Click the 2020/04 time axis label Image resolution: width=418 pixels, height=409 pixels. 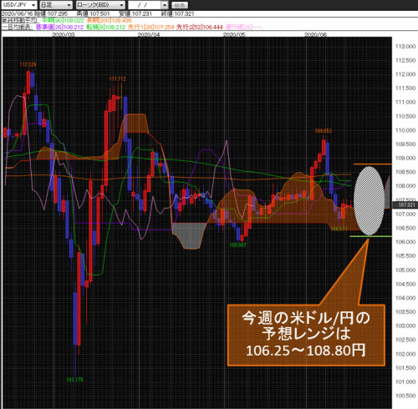click(149, 34)
